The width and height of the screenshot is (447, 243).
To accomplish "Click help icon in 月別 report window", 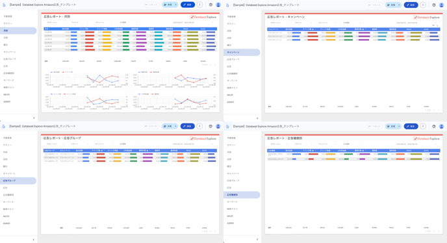I will click(x=211, y=5).
